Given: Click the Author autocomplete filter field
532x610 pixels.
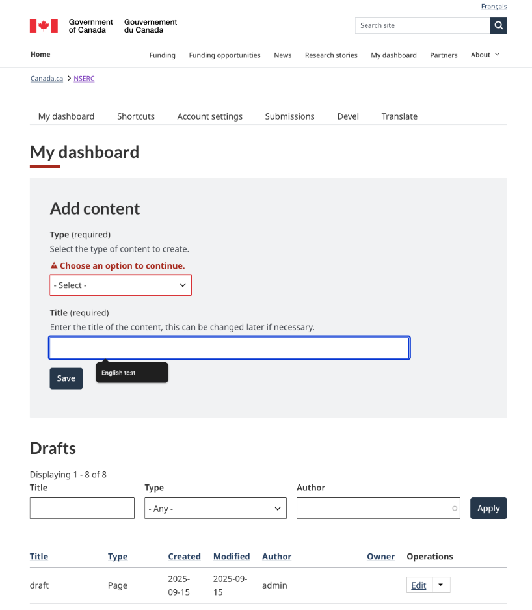Looking at the screenshot, I should coord(374,509).
